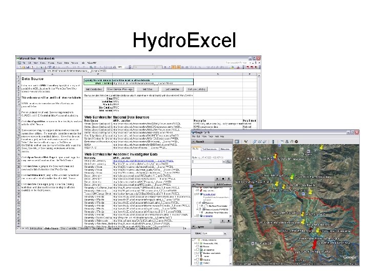This screenshot has height=277, width=369.
Task: Open the Ruler tool in Google Earth
Action: pos(273,142)
